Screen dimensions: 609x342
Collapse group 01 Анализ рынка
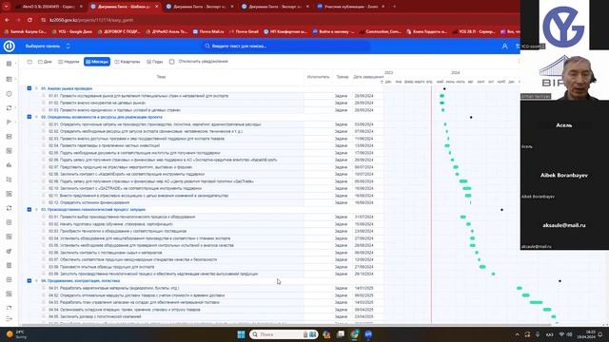coord(29,88)
